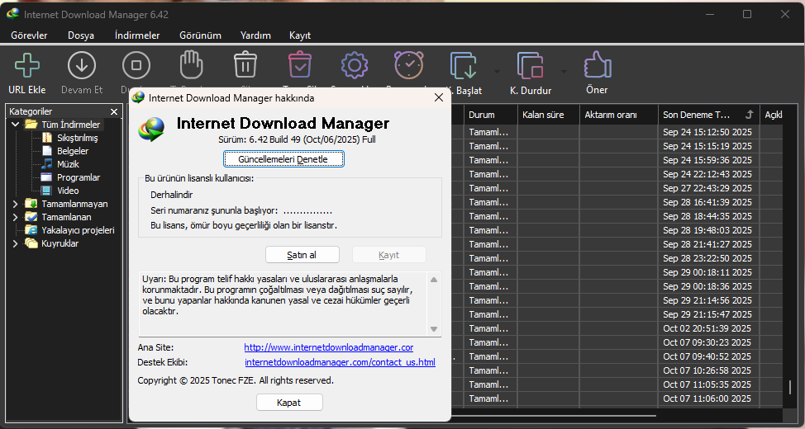This screenshot has height=429, width=805.
Task: Click the URL Ekle toolbar icon
Action: 27,65
